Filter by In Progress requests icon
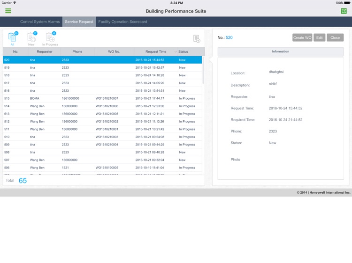The height and width of the screenshot is (263, 352). (50, 38)
